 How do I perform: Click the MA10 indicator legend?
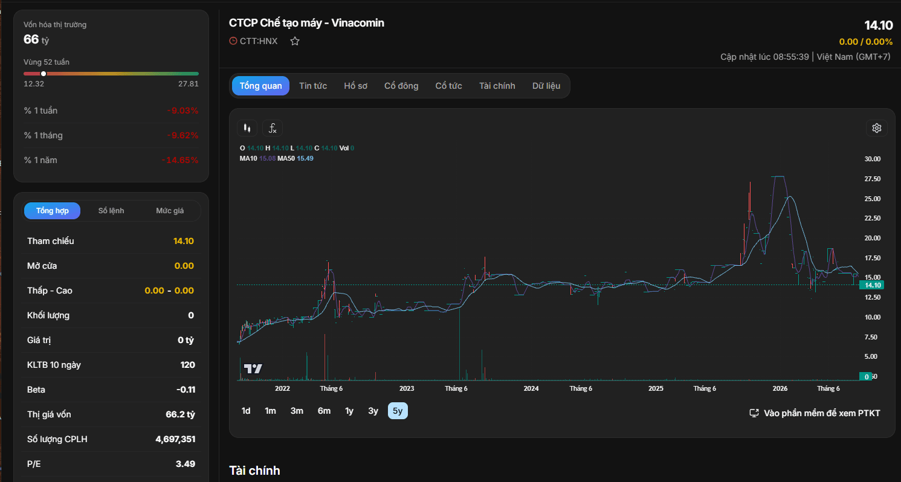258,158
